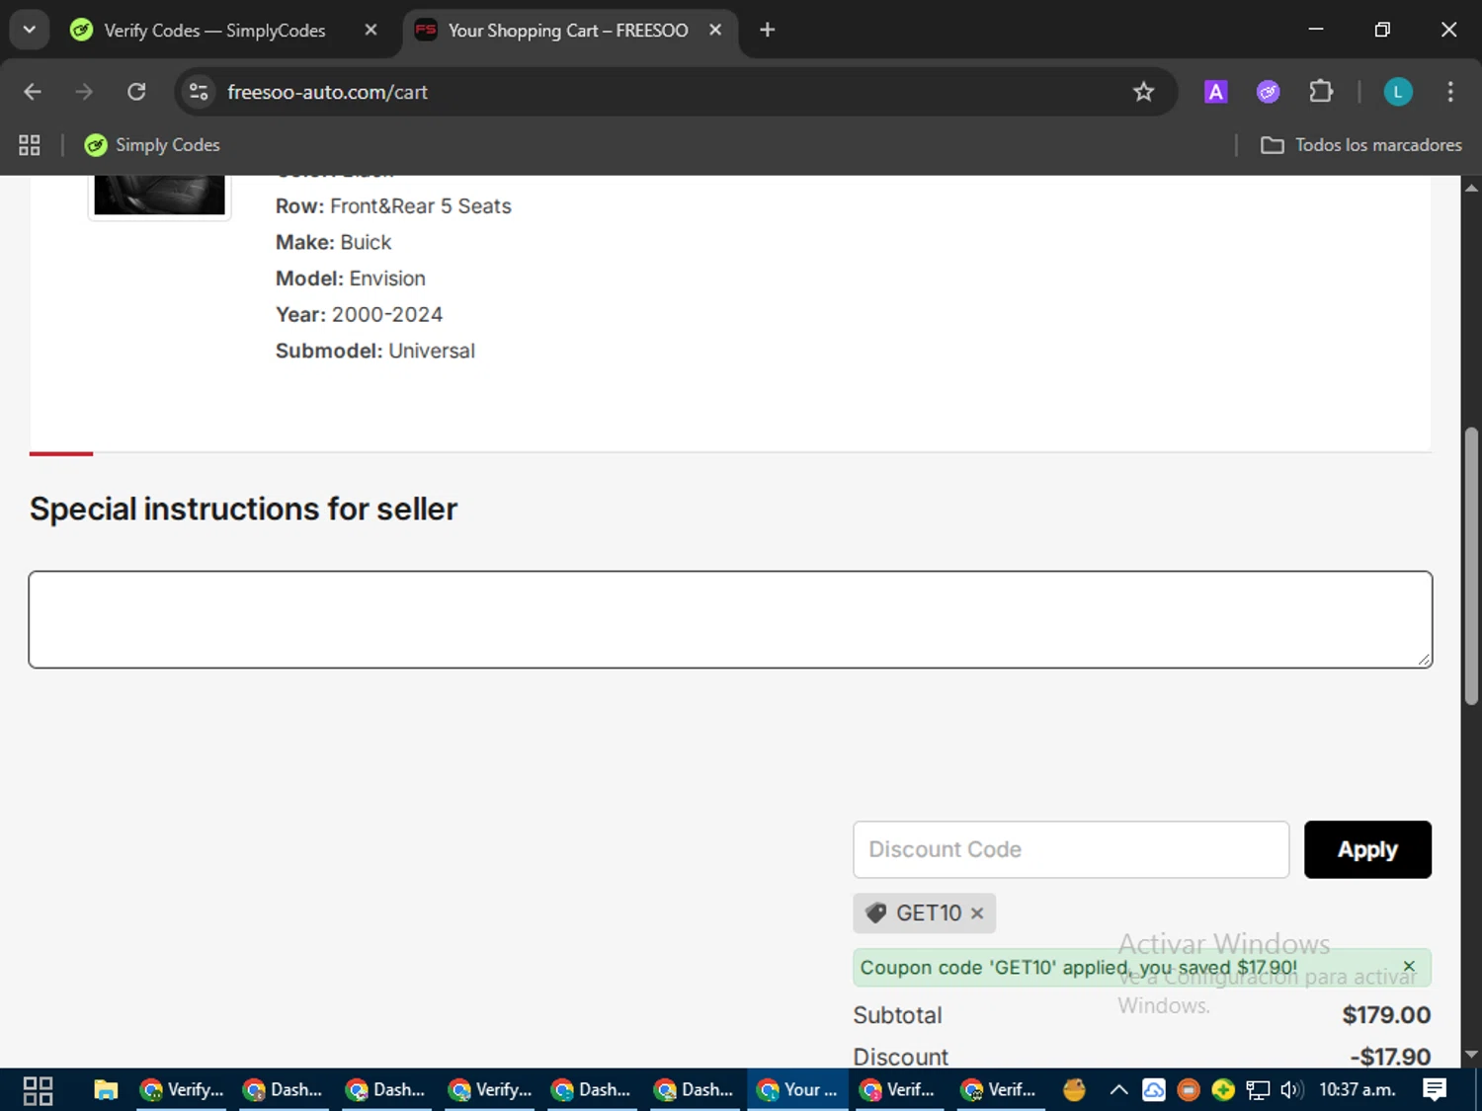Open Windows Task View from taskbar
Screen dimensions: 1482x1111
[x=38, y=1090]
